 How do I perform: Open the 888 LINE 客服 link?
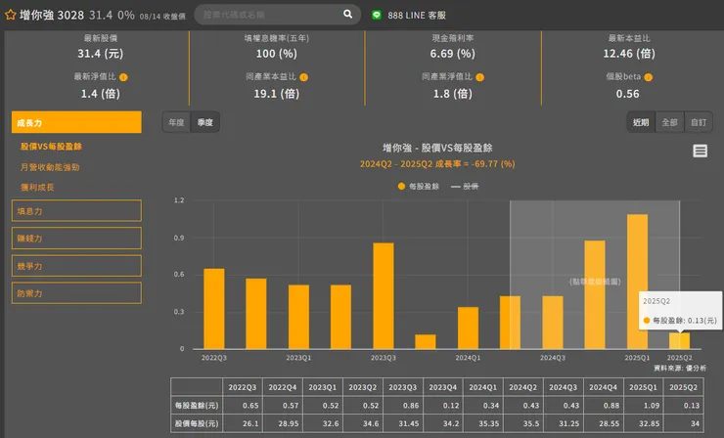417,16
